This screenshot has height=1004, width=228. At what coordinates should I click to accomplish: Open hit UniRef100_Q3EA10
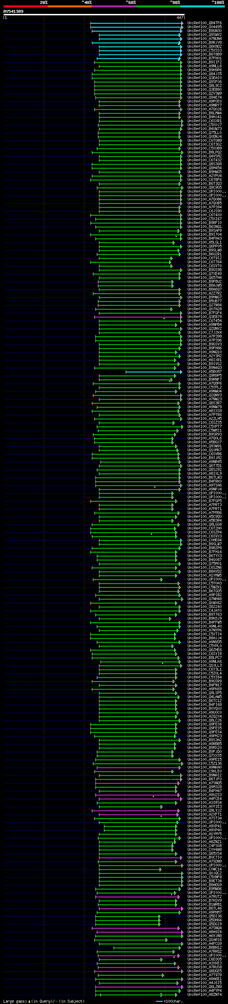pyautogui.click(x=204, y=78)
